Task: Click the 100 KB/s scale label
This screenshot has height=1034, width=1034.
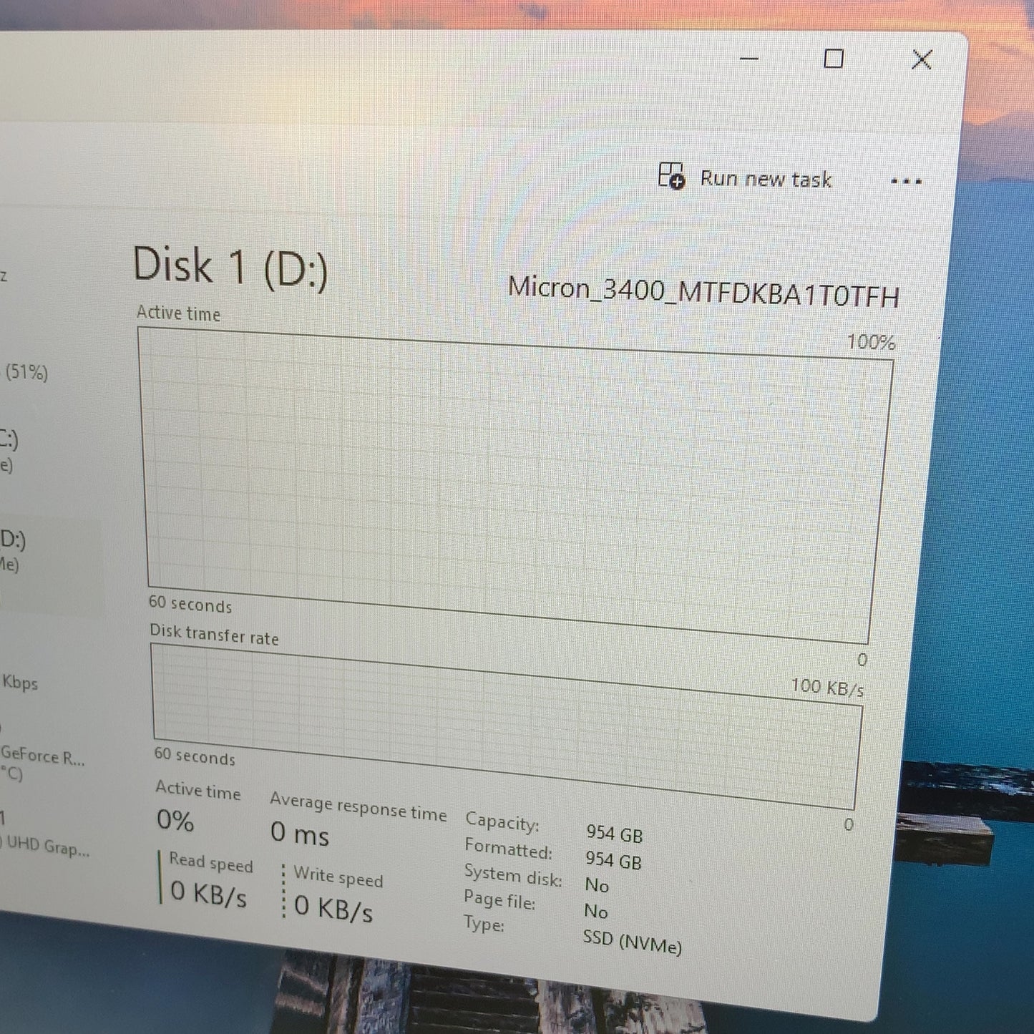Action: [x=827, y=688]
